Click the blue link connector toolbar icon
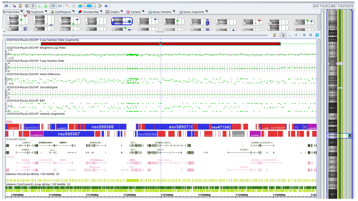The height and width of the screenshot is (201, 358). [x=89, y=6]
